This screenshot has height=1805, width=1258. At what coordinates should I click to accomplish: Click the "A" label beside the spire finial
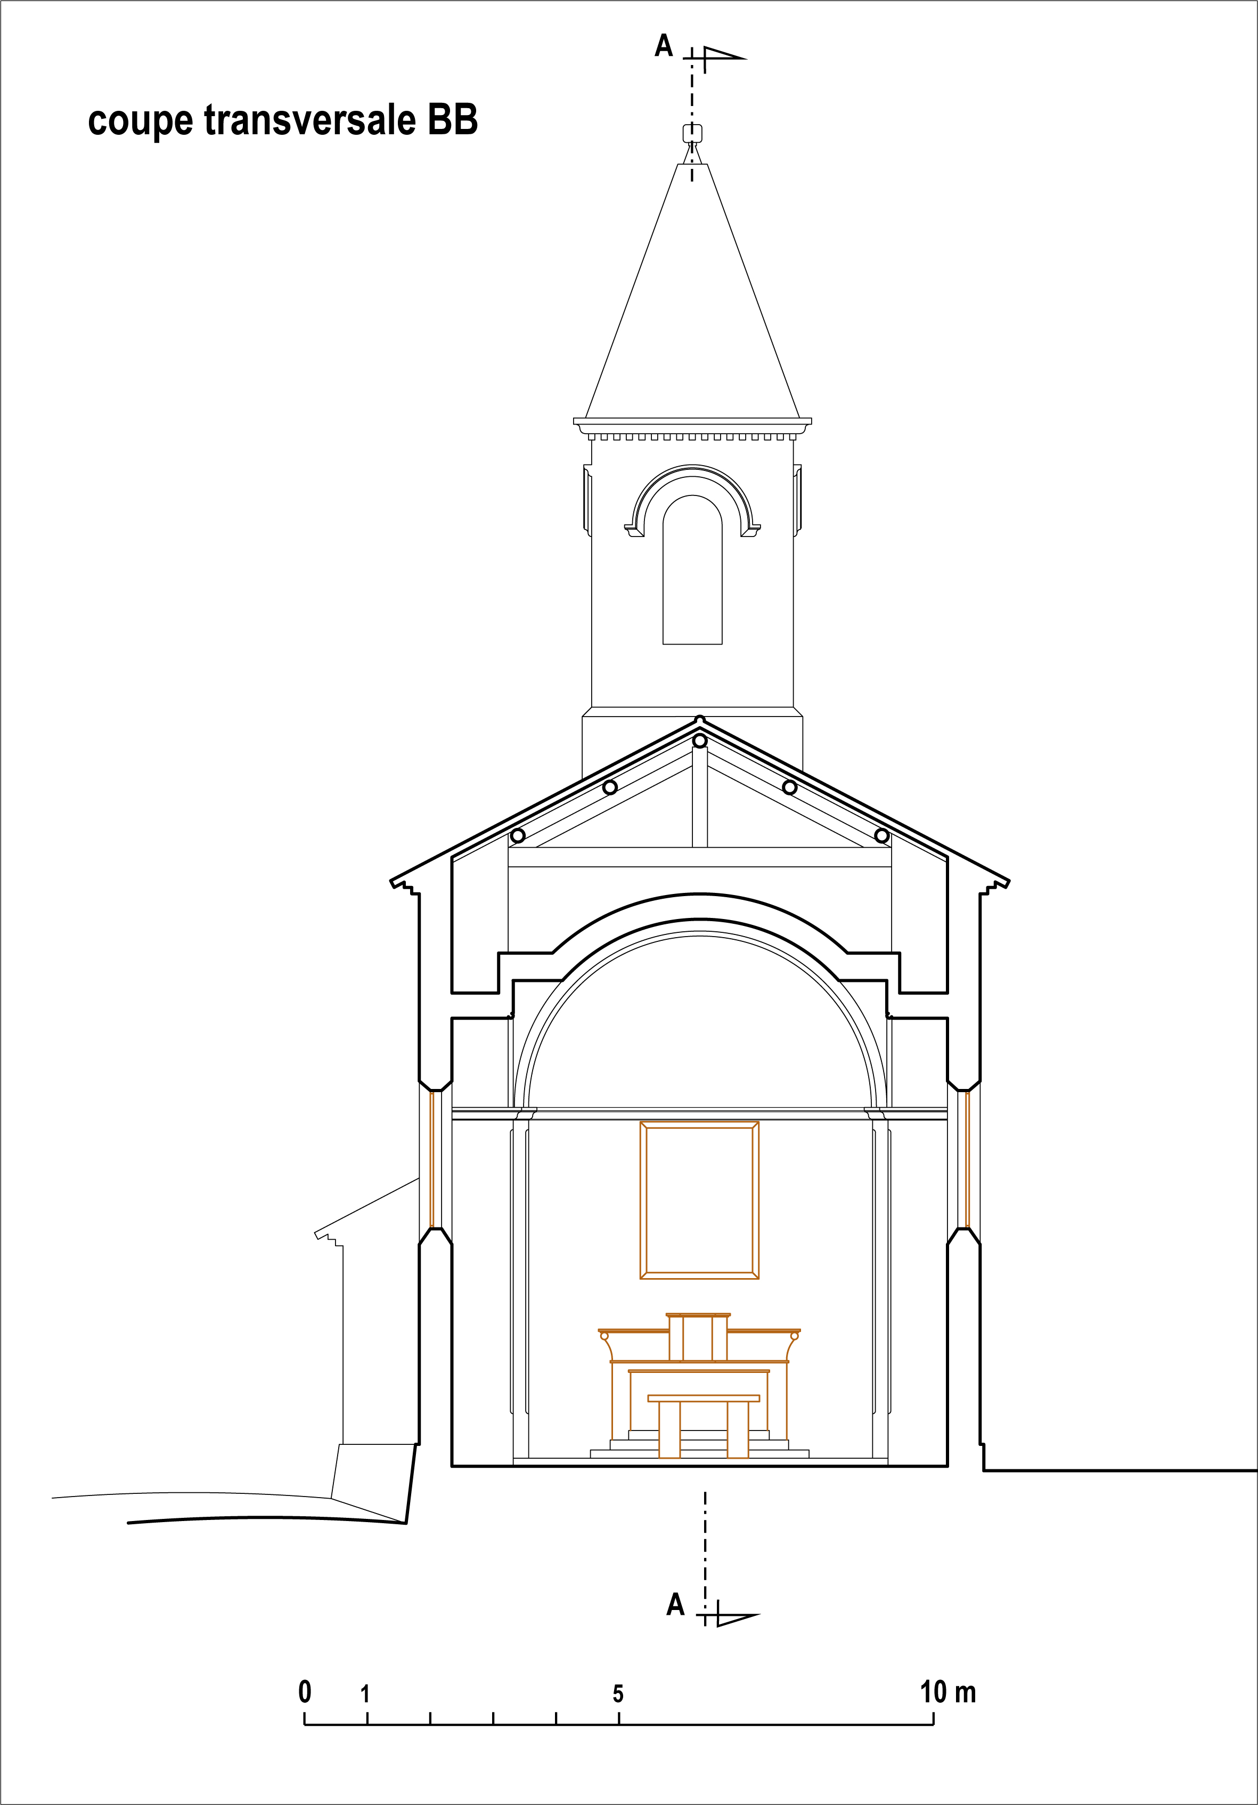pos(664,46)
